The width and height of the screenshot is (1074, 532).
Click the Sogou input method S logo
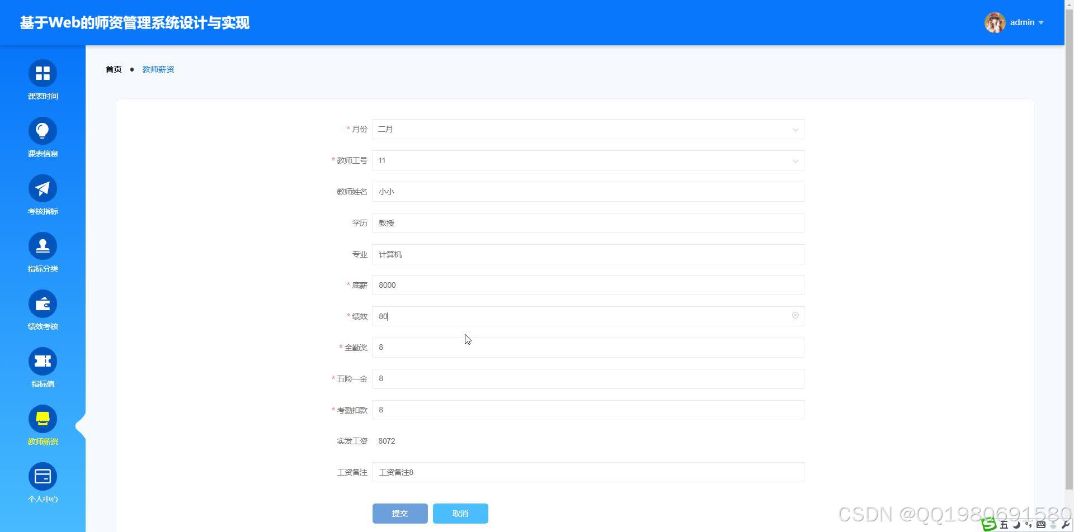[990, 524]
